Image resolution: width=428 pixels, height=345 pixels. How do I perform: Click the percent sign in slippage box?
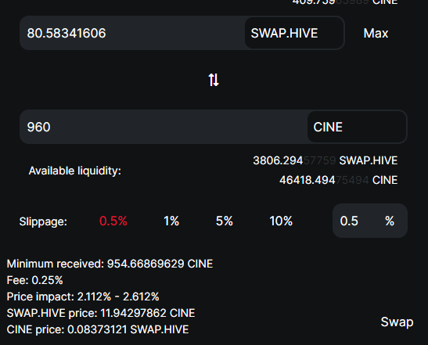[x=390, y=221]
